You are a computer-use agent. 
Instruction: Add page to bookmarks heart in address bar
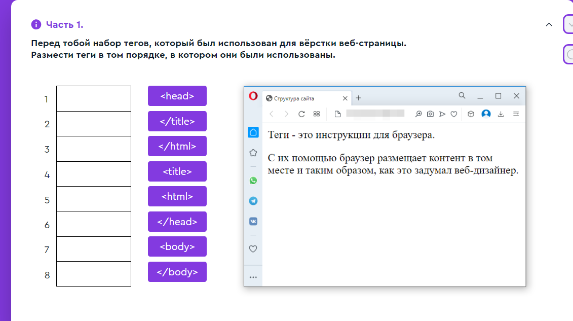click(454, 114)
